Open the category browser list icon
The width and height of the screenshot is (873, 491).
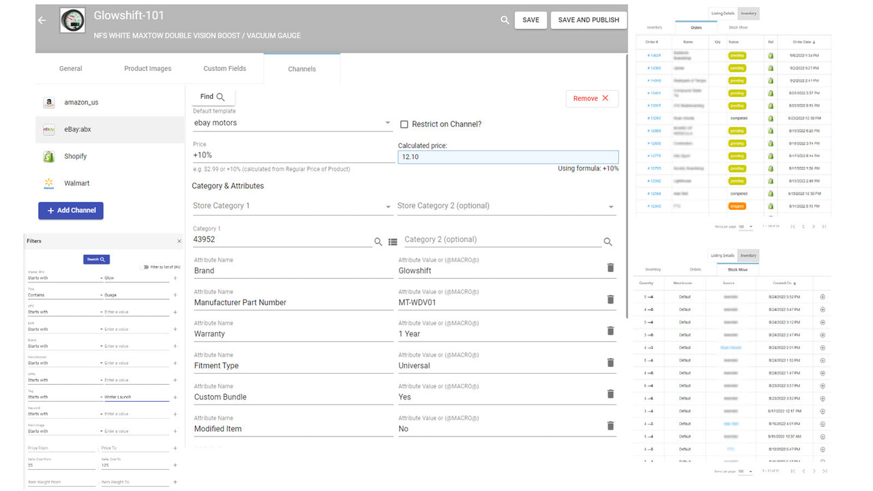394,241
